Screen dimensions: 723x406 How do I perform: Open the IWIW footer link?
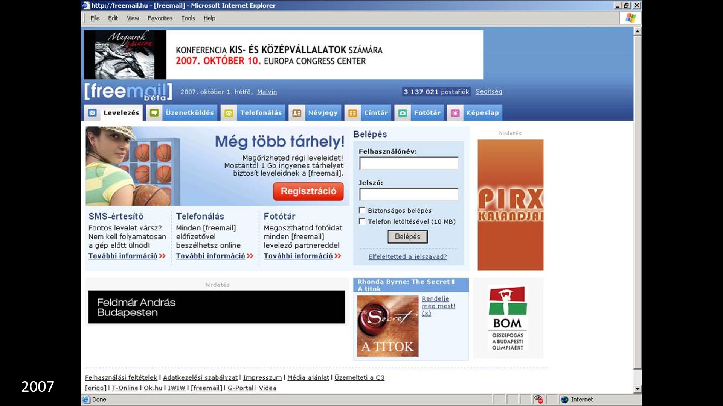(x=177, y=388)
